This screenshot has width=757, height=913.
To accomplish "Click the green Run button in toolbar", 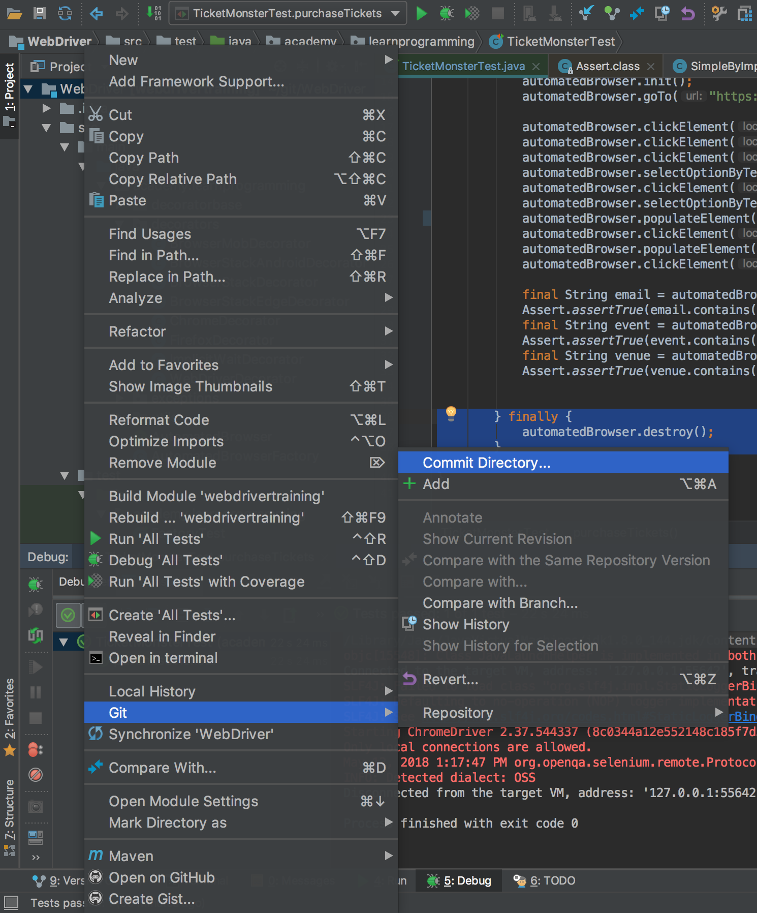I will [421, 14].
